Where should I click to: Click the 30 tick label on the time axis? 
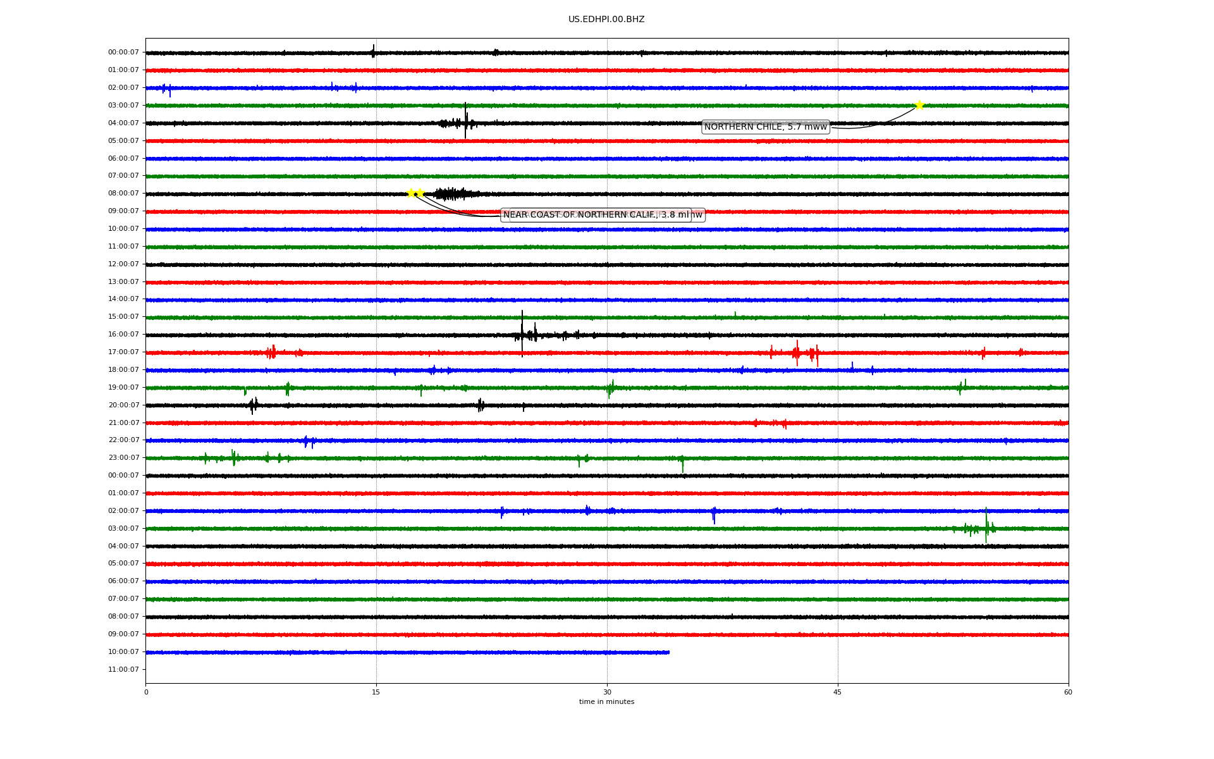click(x=607, y=692)
